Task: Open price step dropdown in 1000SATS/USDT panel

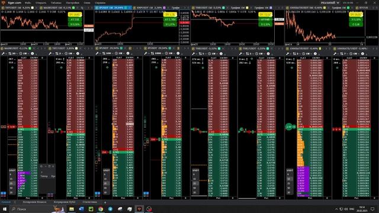Action: point(343,53)
